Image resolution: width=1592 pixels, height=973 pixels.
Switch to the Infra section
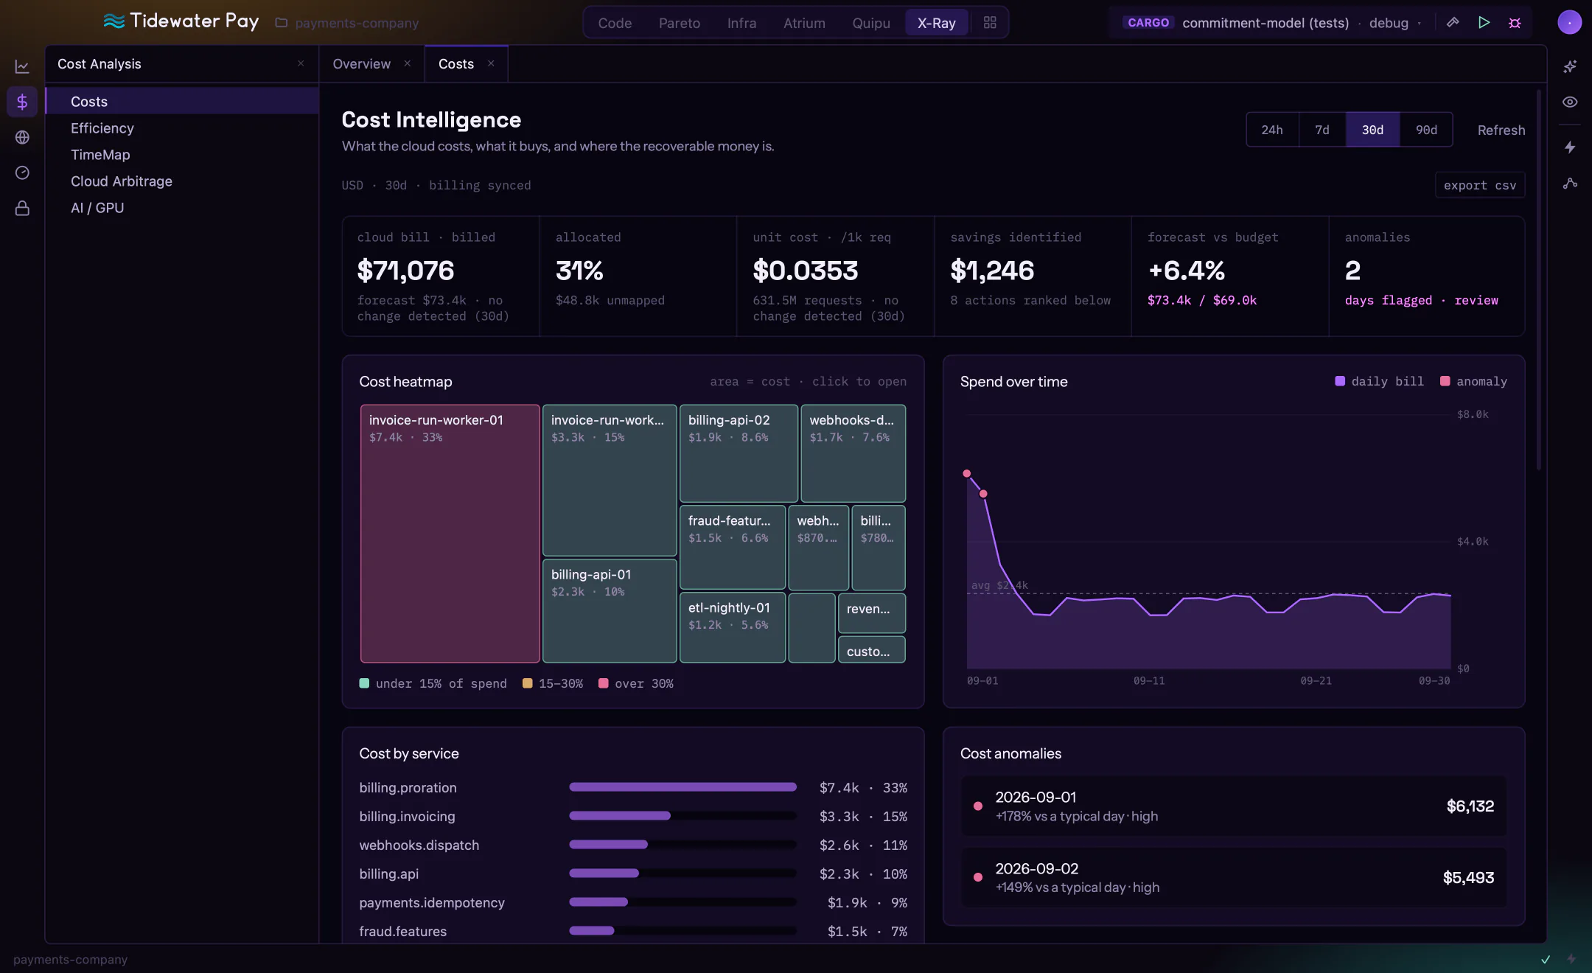tap(741, 23)
